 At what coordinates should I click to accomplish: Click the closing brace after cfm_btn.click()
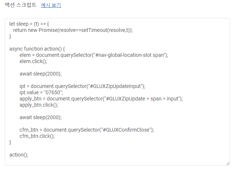coord(10,142)
